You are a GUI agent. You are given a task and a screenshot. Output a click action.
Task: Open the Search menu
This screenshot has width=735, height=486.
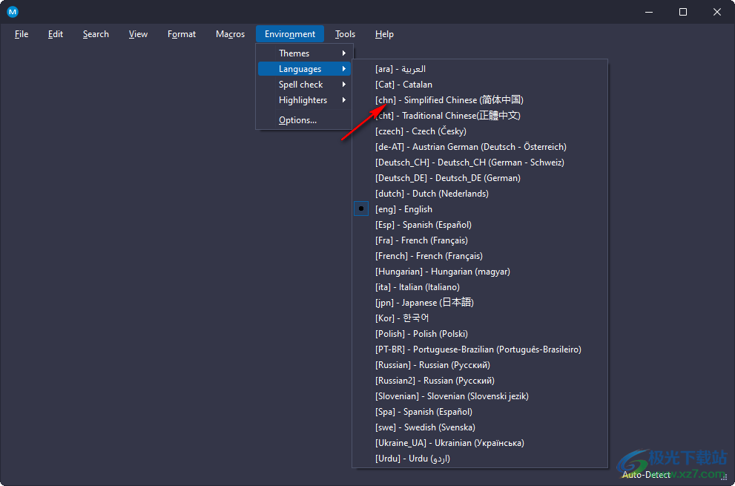[x=96, y=34]
